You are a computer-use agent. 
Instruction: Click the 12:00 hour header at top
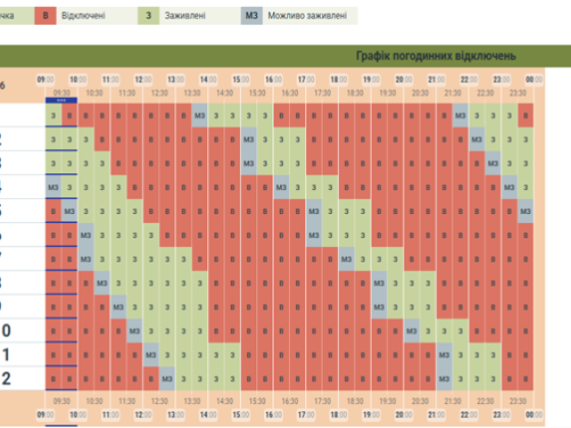tap(143, 79)
